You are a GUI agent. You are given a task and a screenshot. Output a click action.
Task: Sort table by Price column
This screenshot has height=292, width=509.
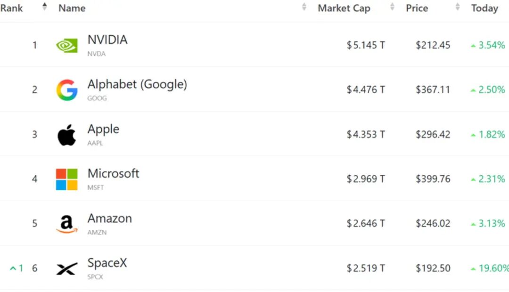pos(458,7)
